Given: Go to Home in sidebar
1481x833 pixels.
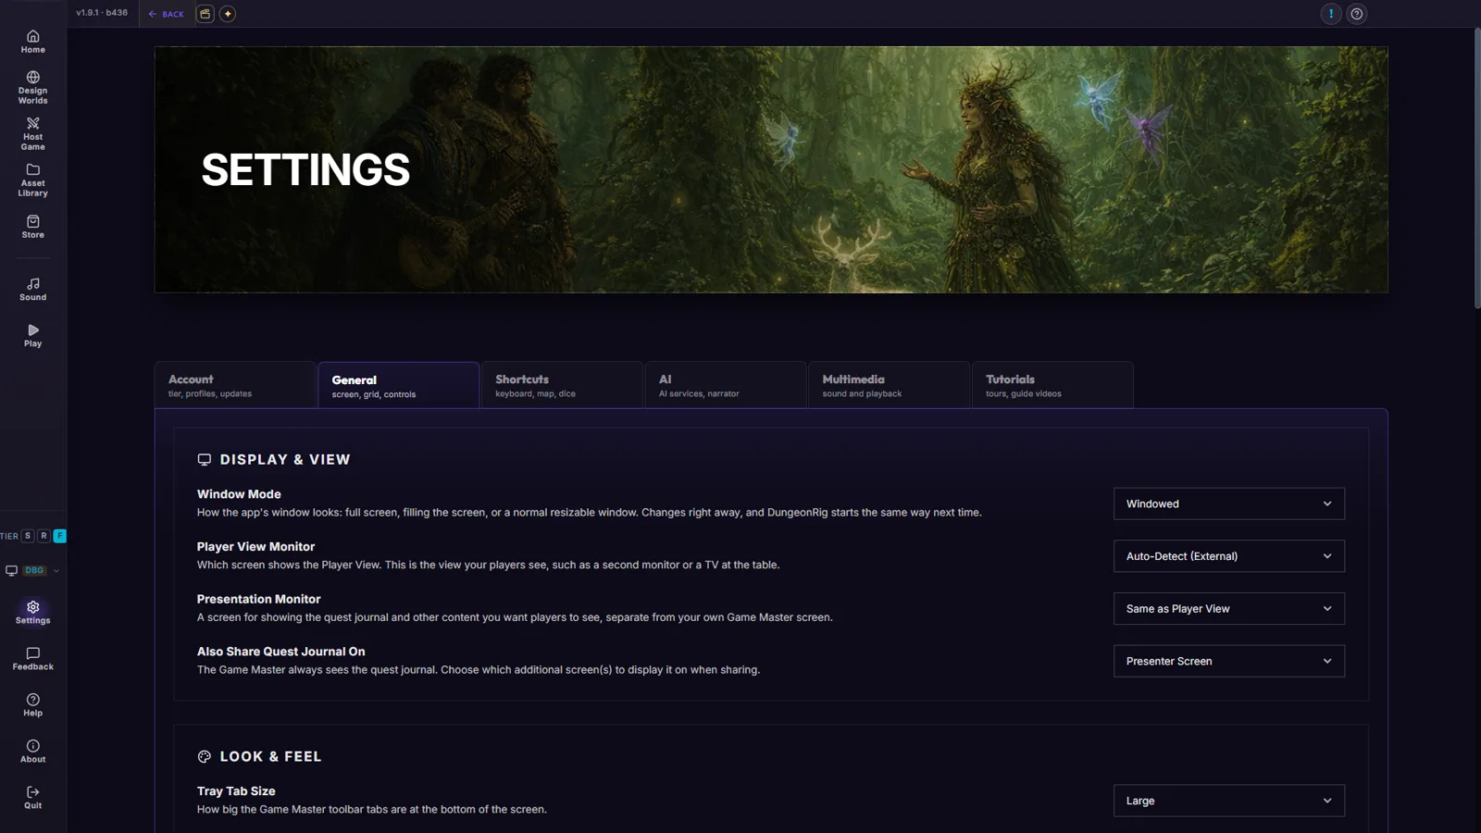Looking at the screenshot, I should point(32,42).
